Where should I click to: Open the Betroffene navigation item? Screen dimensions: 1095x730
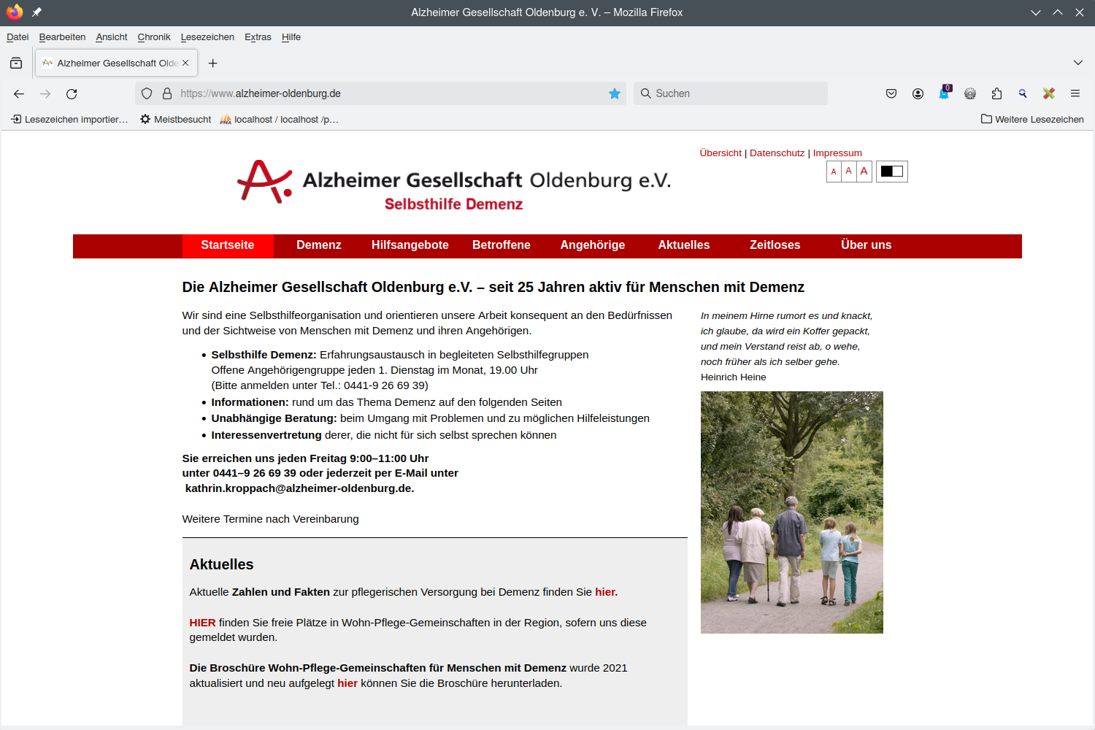click(x=502, y=245)
